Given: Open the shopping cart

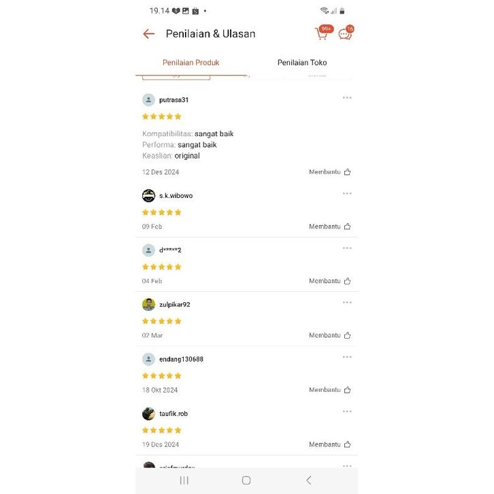Looking at the screenshot, I should coord(322,33).
